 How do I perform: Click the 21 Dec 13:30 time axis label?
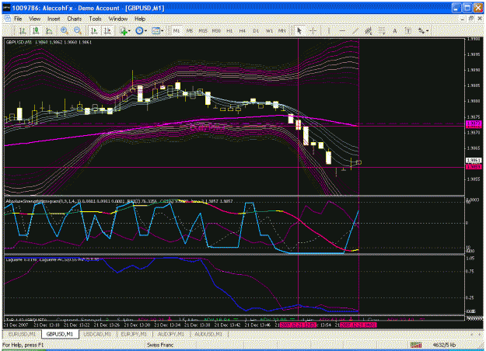pos(137,325)
